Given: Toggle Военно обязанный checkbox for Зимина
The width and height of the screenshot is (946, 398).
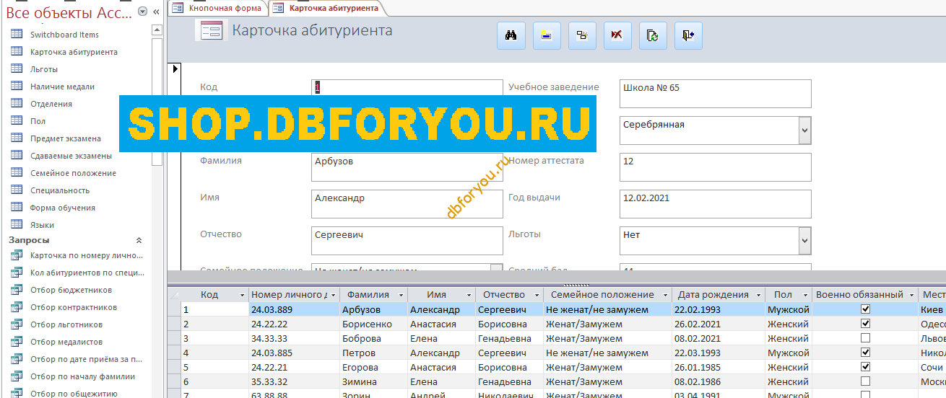Looking at the screenshot, I should click(865, 381).
